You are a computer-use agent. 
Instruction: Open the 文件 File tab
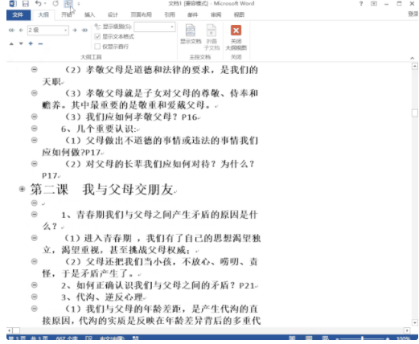(x=18, y=14)
